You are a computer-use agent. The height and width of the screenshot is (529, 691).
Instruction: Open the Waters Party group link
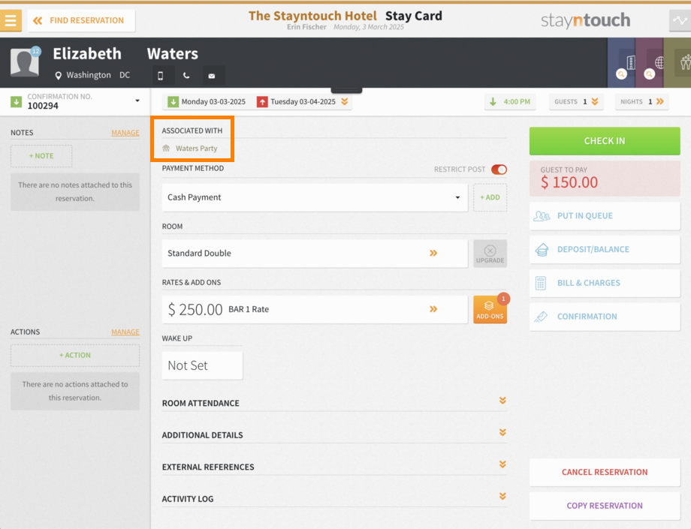pyautogui.click(x=197, y=149)
